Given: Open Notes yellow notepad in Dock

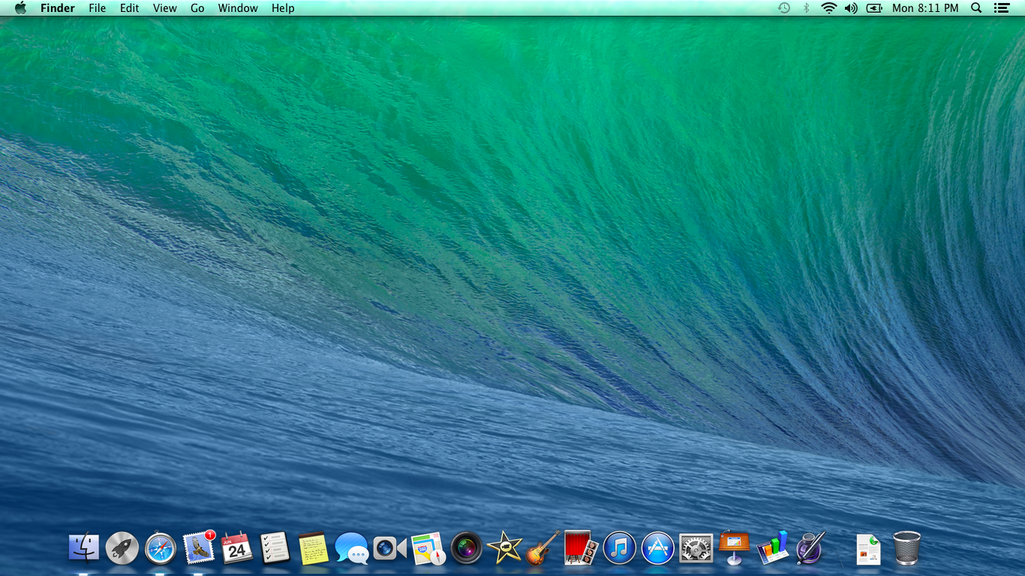Looking at the screenshot, I should click(314, 548).
